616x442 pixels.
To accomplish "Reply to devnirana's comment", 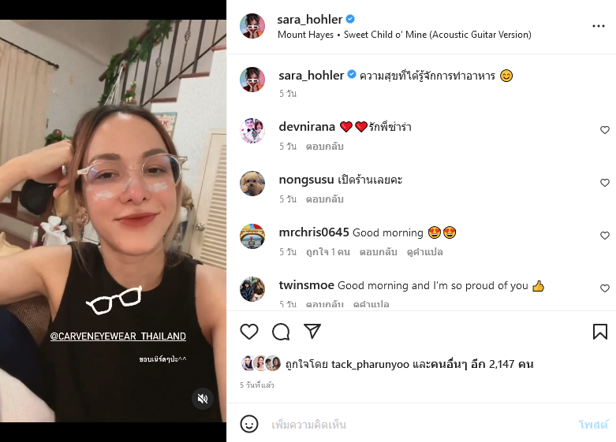I will 324,147.
